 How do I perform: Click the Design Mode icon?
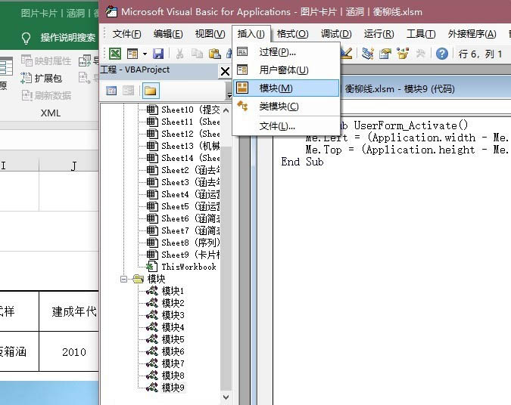click(x=347, y=54)
